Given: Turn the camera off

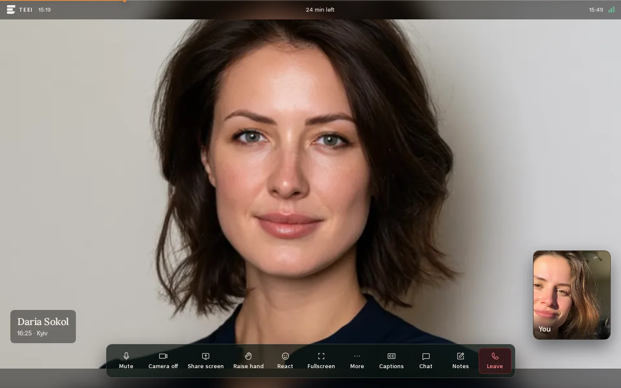Looking at the screenshot, I should (163, 361).
